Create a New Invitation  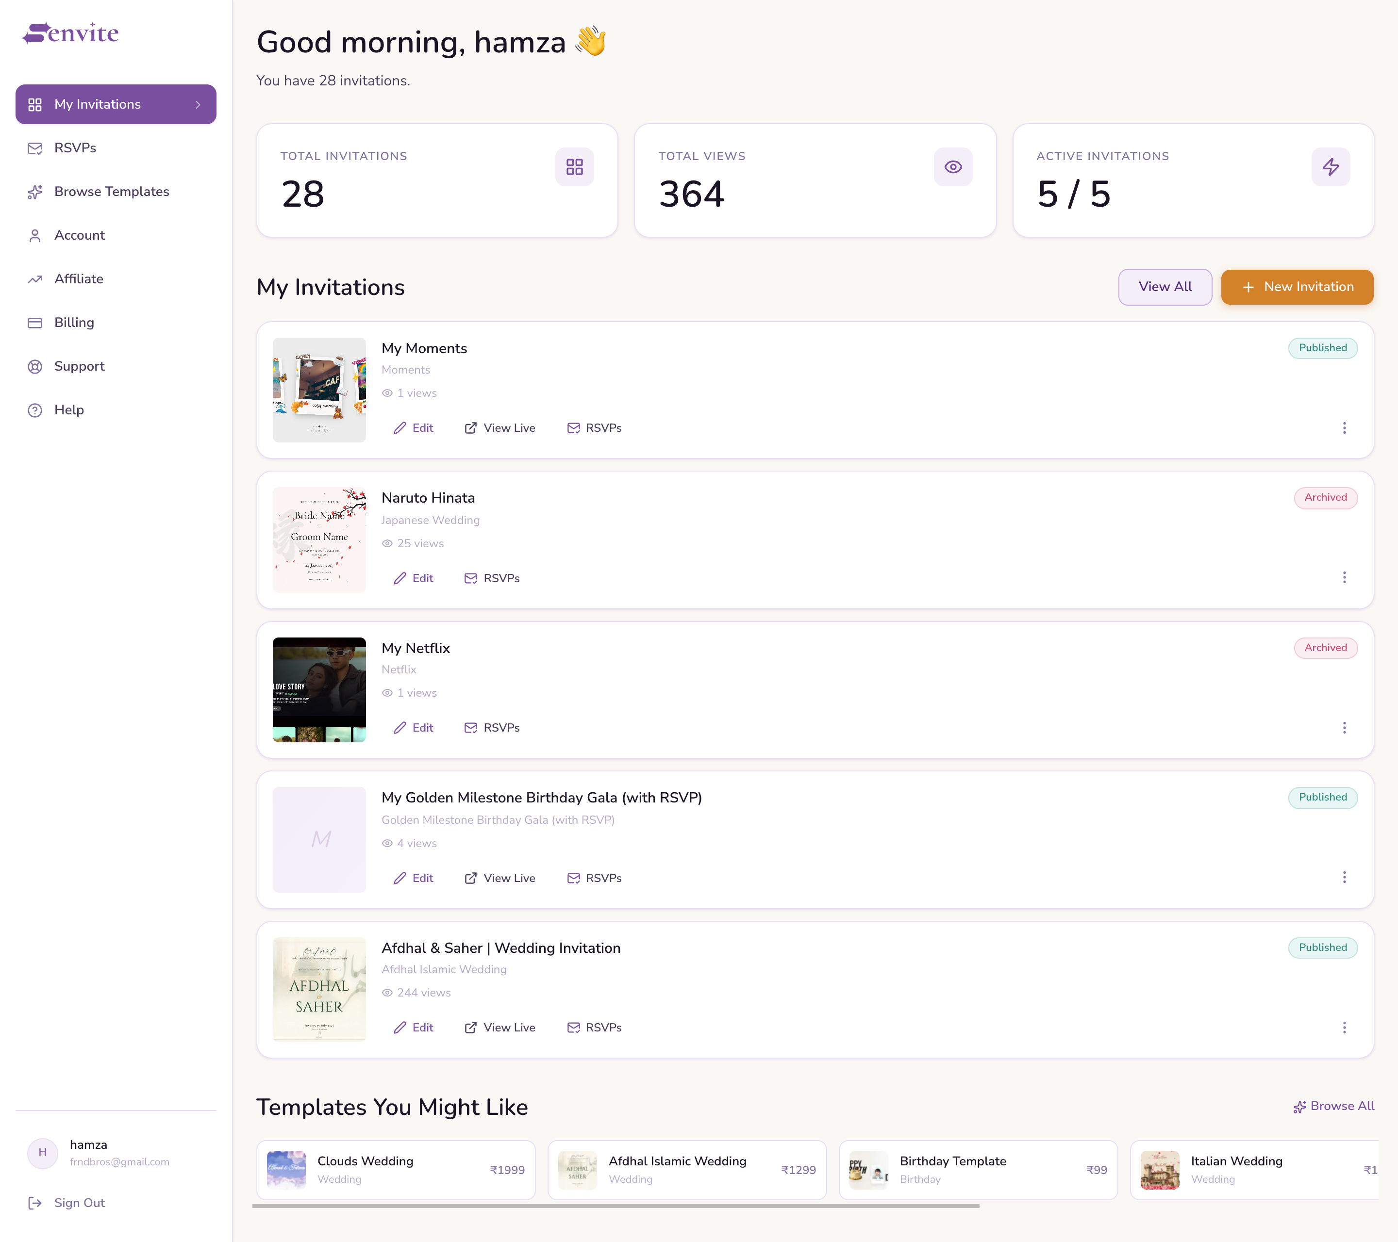pyautogui.click(x=1297, y=287)
